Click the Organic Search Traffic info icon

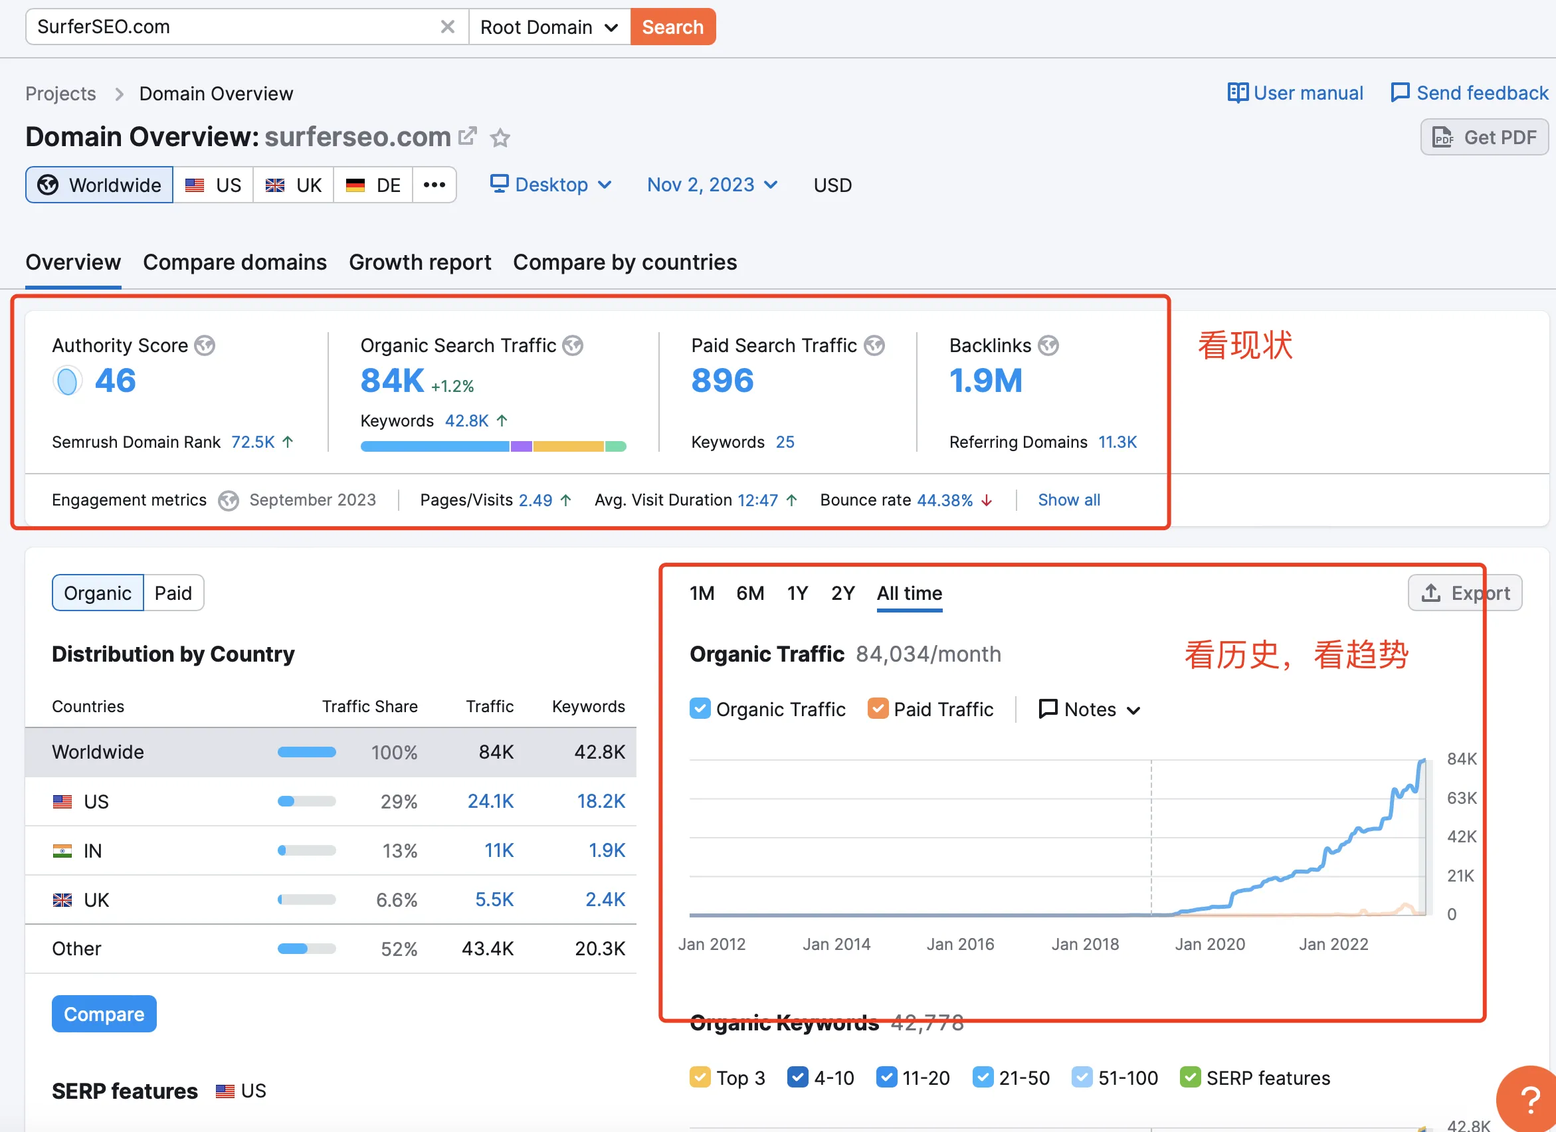[x=576, y=347]
